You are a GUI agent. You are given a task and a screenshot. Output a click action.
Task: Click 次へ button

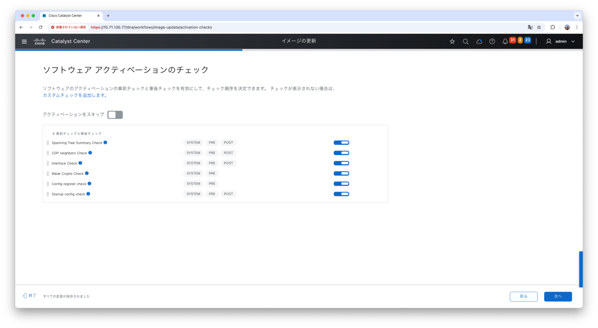(558, 296)
